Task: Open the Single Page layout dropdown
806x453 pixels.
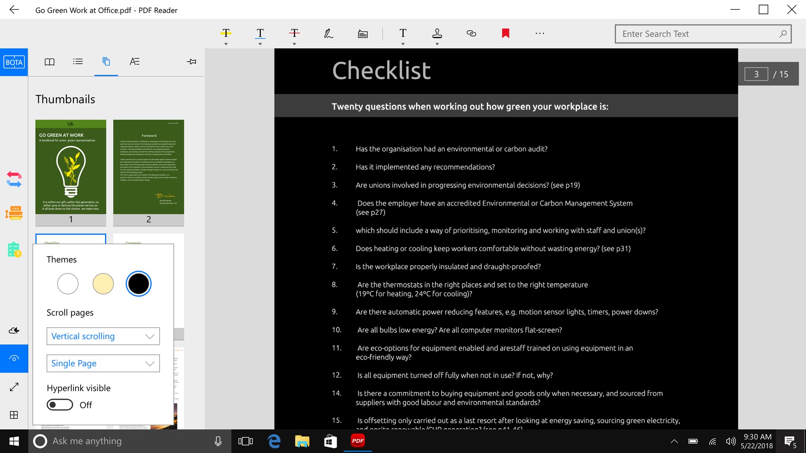Action: pyautogui.click(x=103, y=363)
